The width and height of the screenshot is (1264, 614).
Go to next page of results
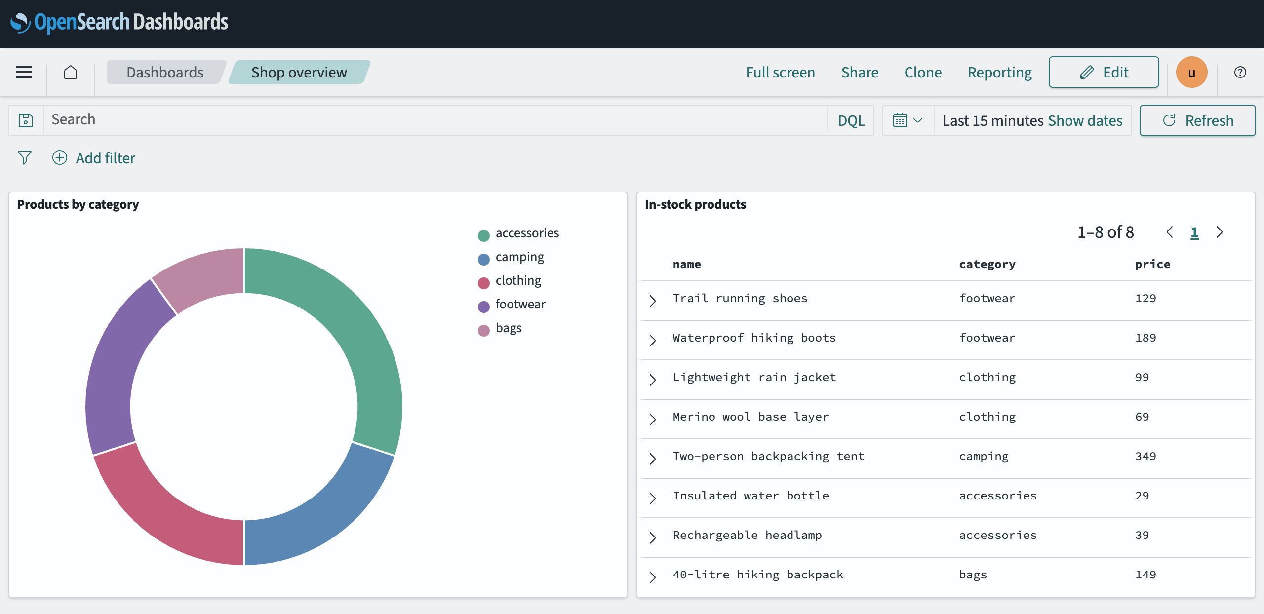1220,232
